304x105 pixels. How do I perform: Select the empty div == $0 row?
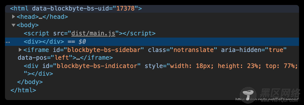click(152, 42)
